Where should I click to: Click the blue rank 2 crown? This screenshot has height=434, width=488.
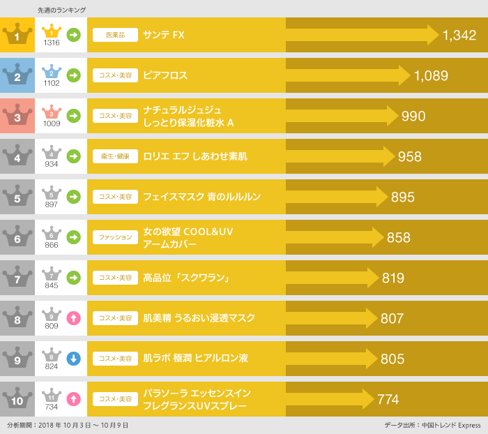pos(17,75)
